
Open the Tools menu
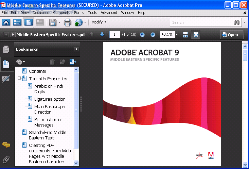[x=92, y=12]
